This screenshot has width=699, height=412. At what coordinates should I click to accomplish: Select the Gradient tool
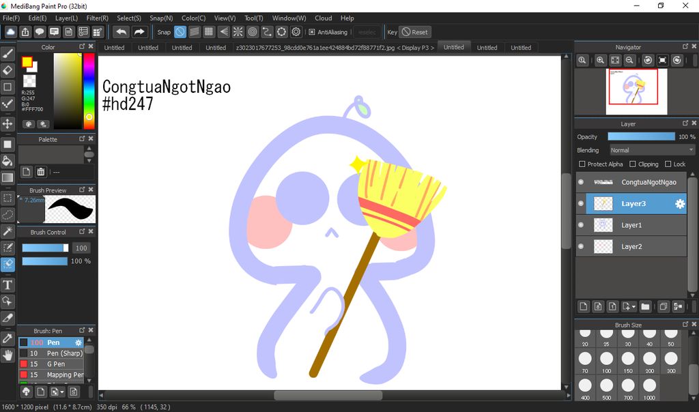(8, 178)
